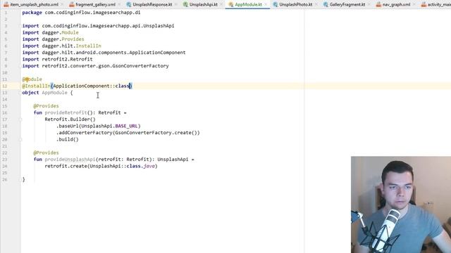Viewport: 451px width, 253px height.
Task: Click 'InstallIn' in the dagger.hilt import
Action: pos(88,46)
